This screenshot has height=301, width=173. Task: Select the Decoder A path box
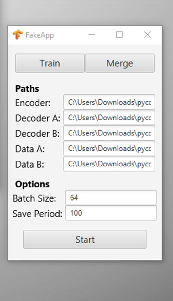click(x=109, y=118)
